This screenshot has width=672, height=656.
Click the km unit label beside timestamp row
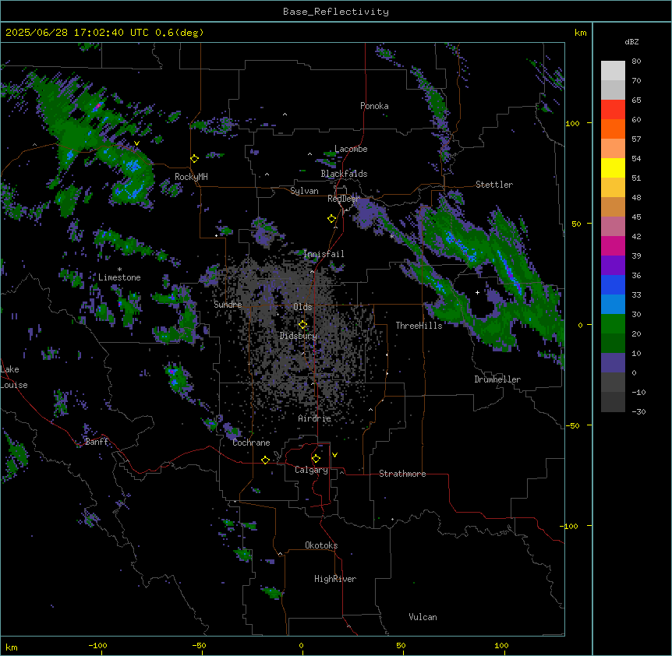581,33
